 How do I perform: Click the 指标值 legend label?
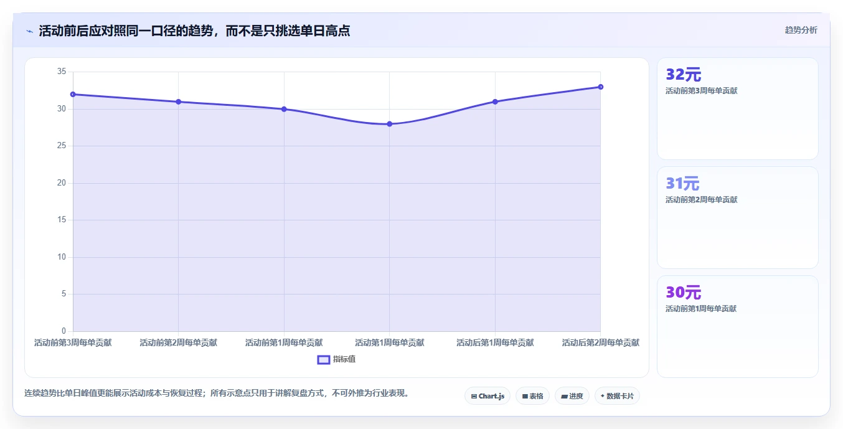click(344, 359)
